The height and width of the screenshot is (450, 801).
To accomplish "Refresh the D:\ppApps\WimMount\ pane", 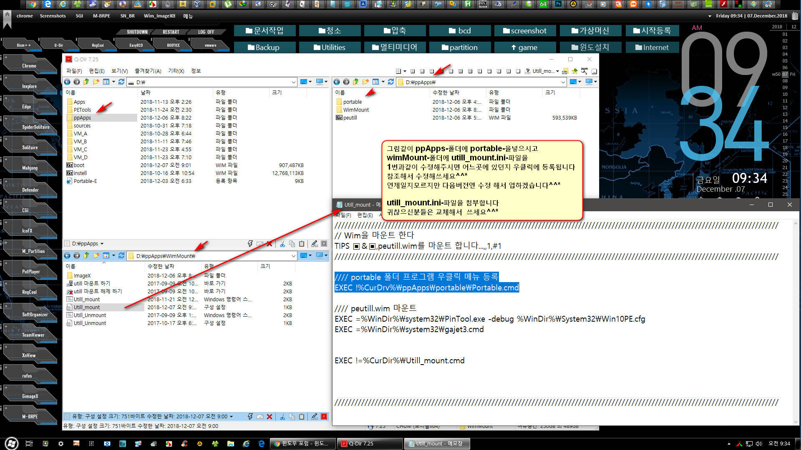I will [x=121, y=256].
